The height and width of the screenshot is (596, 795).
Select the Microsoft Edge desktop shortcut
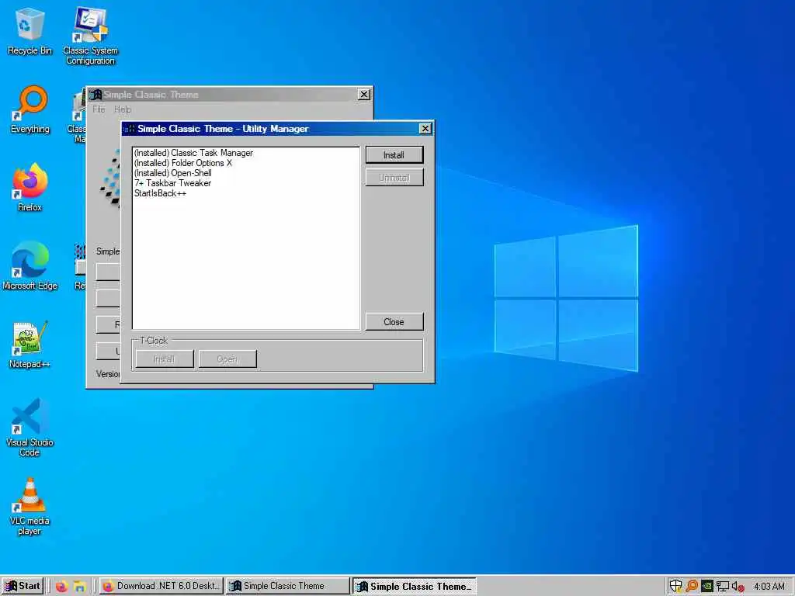[x=30, y=265]
